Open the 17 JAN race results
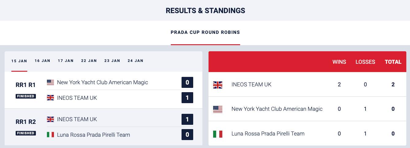This screenshot has width=410, height=148. [66, 61]
